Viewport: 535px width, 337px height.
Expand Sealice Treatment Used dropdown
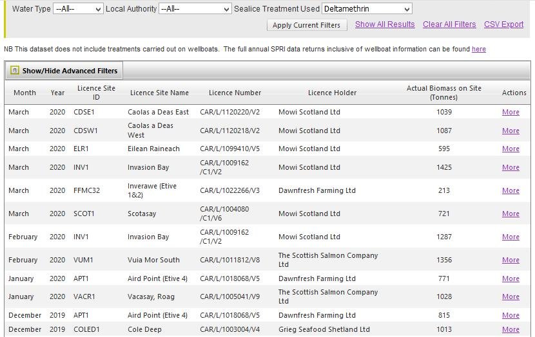pyautogui.click(x=366, y=9)
